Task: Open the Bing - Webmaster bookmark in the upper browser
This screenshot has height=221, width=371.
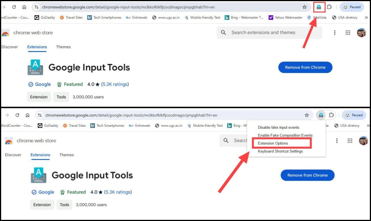Action: [244, 18]
